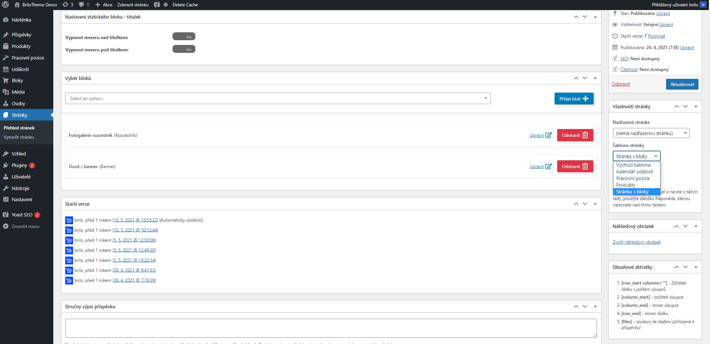Open the Yoast icon in top admin bar
This screenshot has height=344, width=710.
coord(157,5)
